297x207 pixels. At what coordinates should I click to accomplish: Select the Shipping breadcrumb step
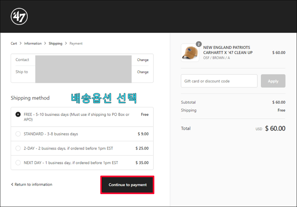tap(56, 43)
